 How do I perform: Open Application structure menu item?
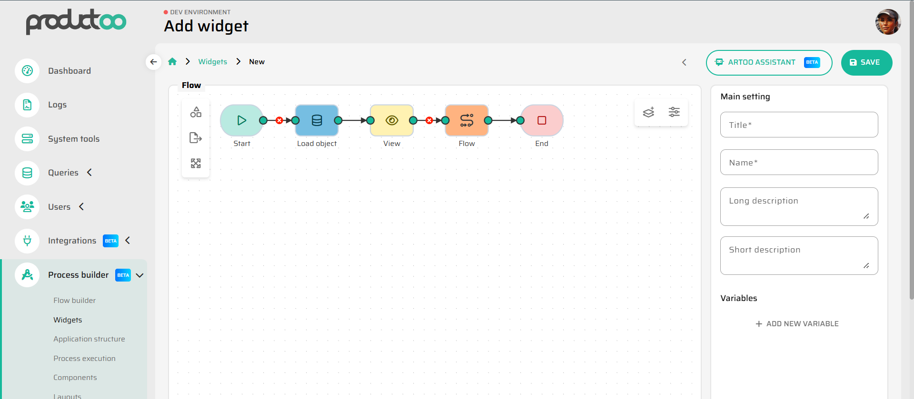(89, 339)
